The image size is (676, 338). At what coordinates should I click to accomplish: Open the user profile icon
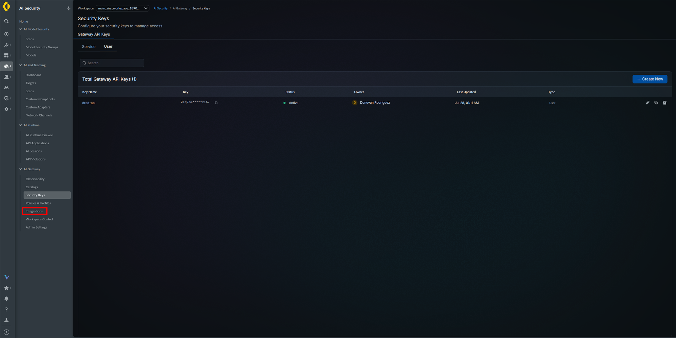[x=6, y=320]
